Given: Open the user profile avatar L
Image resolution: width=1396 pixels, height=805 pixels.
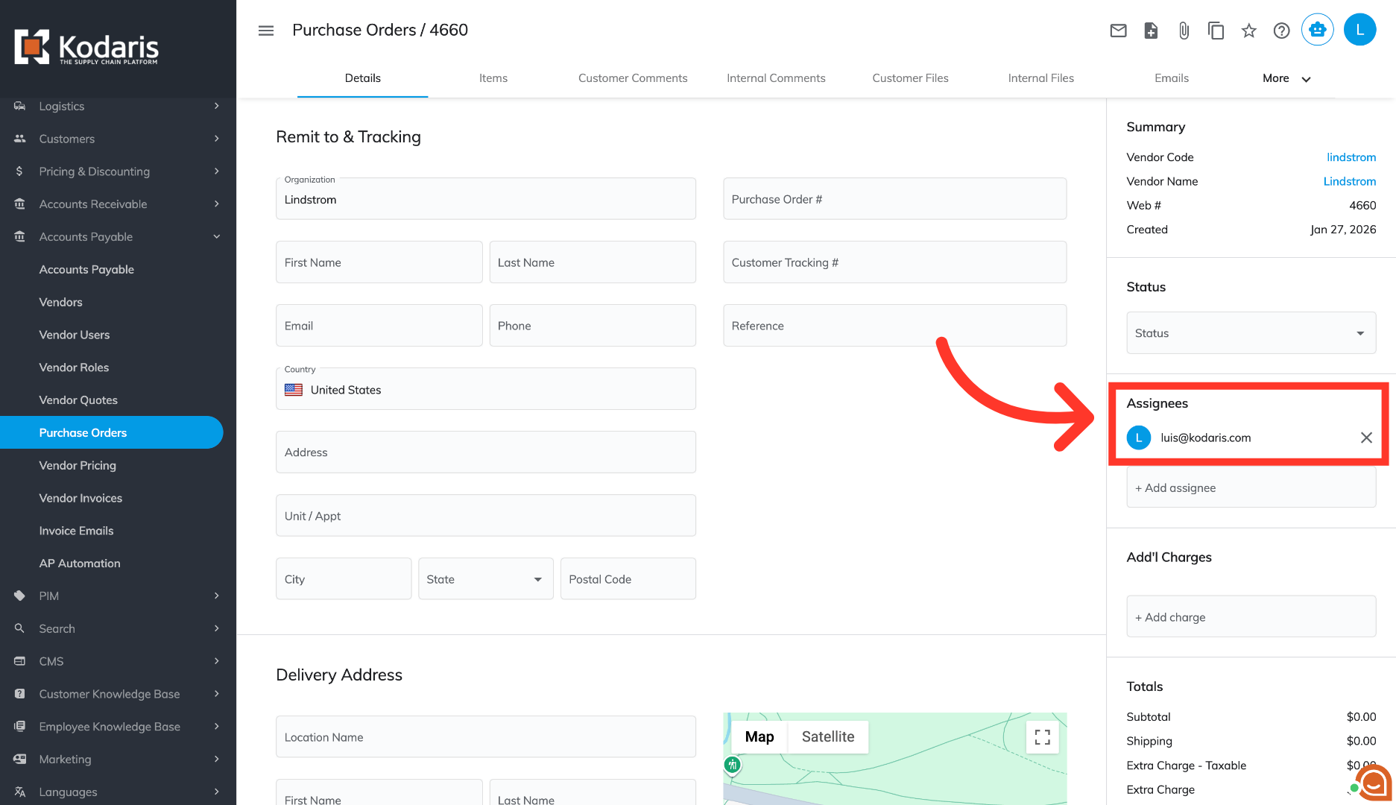Looking at the screenshot, I should click(1360, 30).
